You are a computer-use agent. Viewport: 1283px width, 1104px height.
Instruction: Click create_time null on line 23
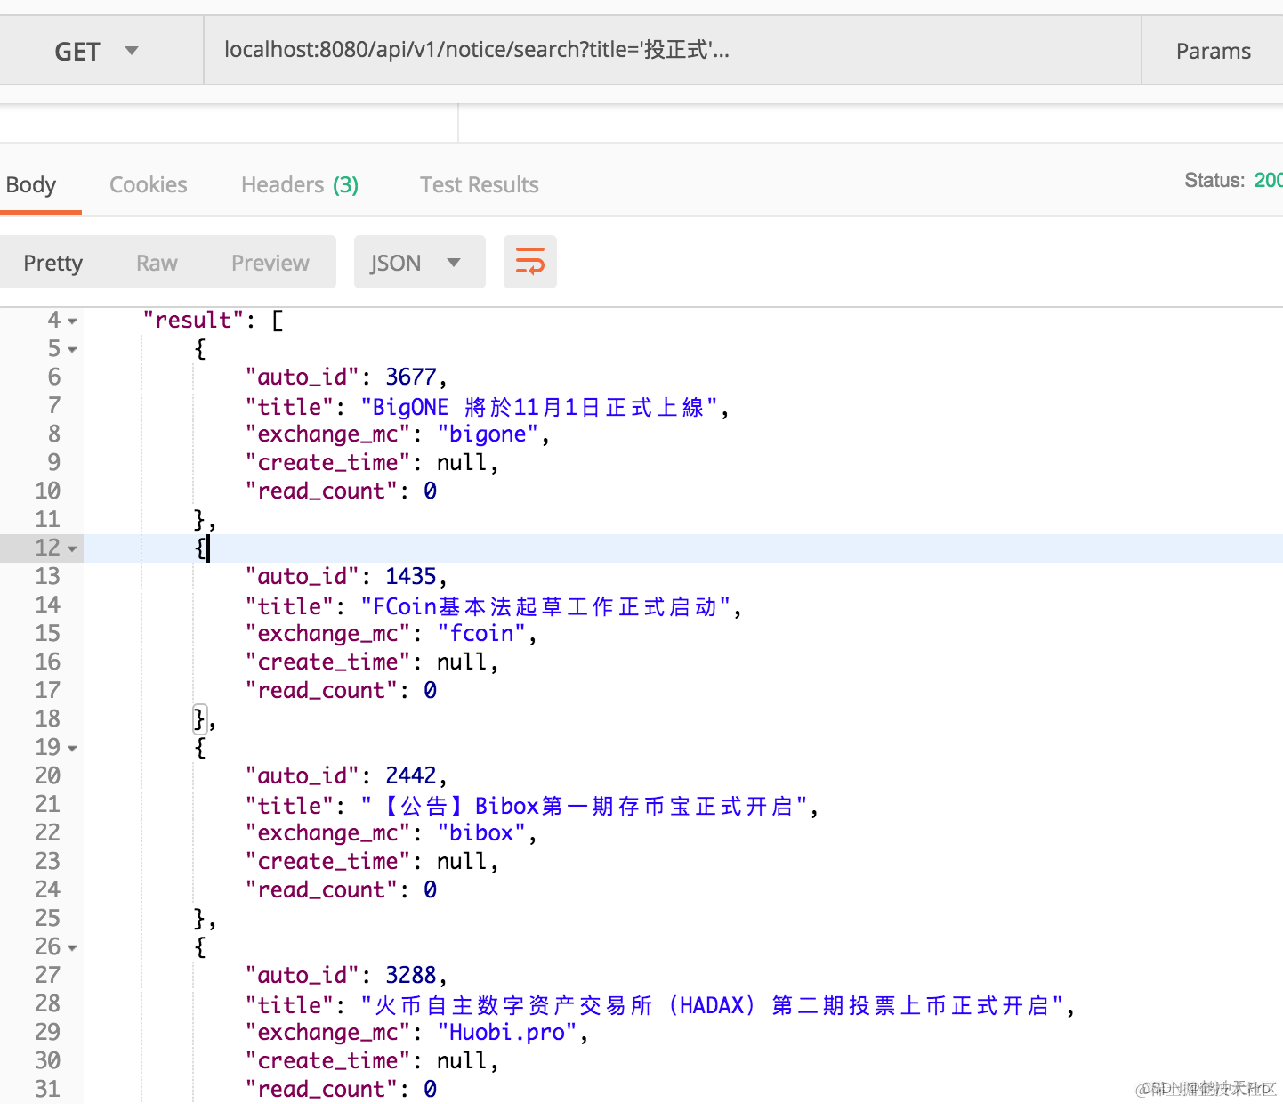coord(461,862)
